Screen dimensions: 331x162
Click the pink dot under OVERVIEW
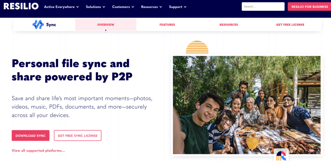(x=106, y=30)
